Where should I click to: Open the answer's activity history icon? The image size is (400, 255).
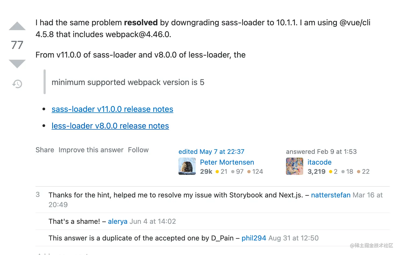tap(17, 84)
